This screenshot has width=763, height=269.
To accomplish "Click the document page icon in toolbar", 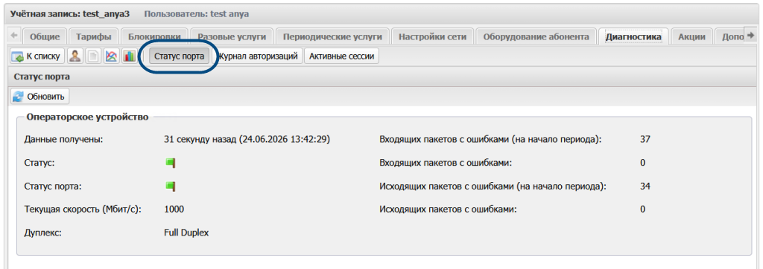I will 93,56.
